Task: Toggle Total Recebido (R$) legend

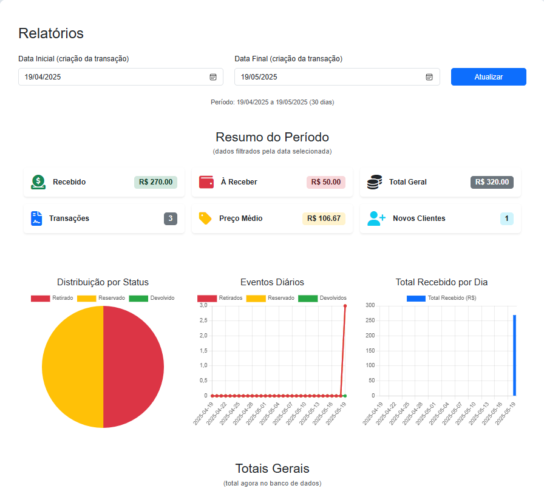Action: [x=441, y=298]
